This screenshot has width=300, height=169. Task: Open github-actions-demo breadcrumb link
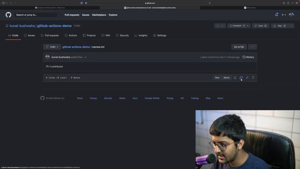pyautogui.click(x=76, y=47)
